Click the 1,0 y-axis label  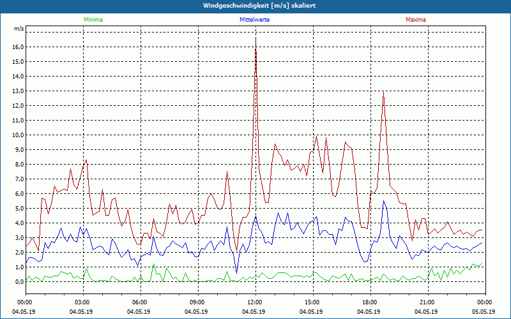point(20,267)
